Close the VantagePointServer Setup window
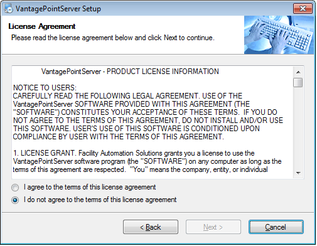317x246 pixels. click(303, 9)
